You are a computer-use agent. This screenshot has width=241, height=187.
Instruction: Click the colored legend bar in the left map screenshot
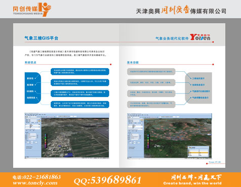coord(46,141)
